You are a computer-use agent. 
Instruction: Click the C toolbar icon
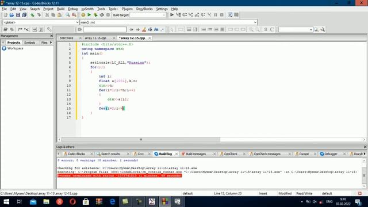coord(272,29)
